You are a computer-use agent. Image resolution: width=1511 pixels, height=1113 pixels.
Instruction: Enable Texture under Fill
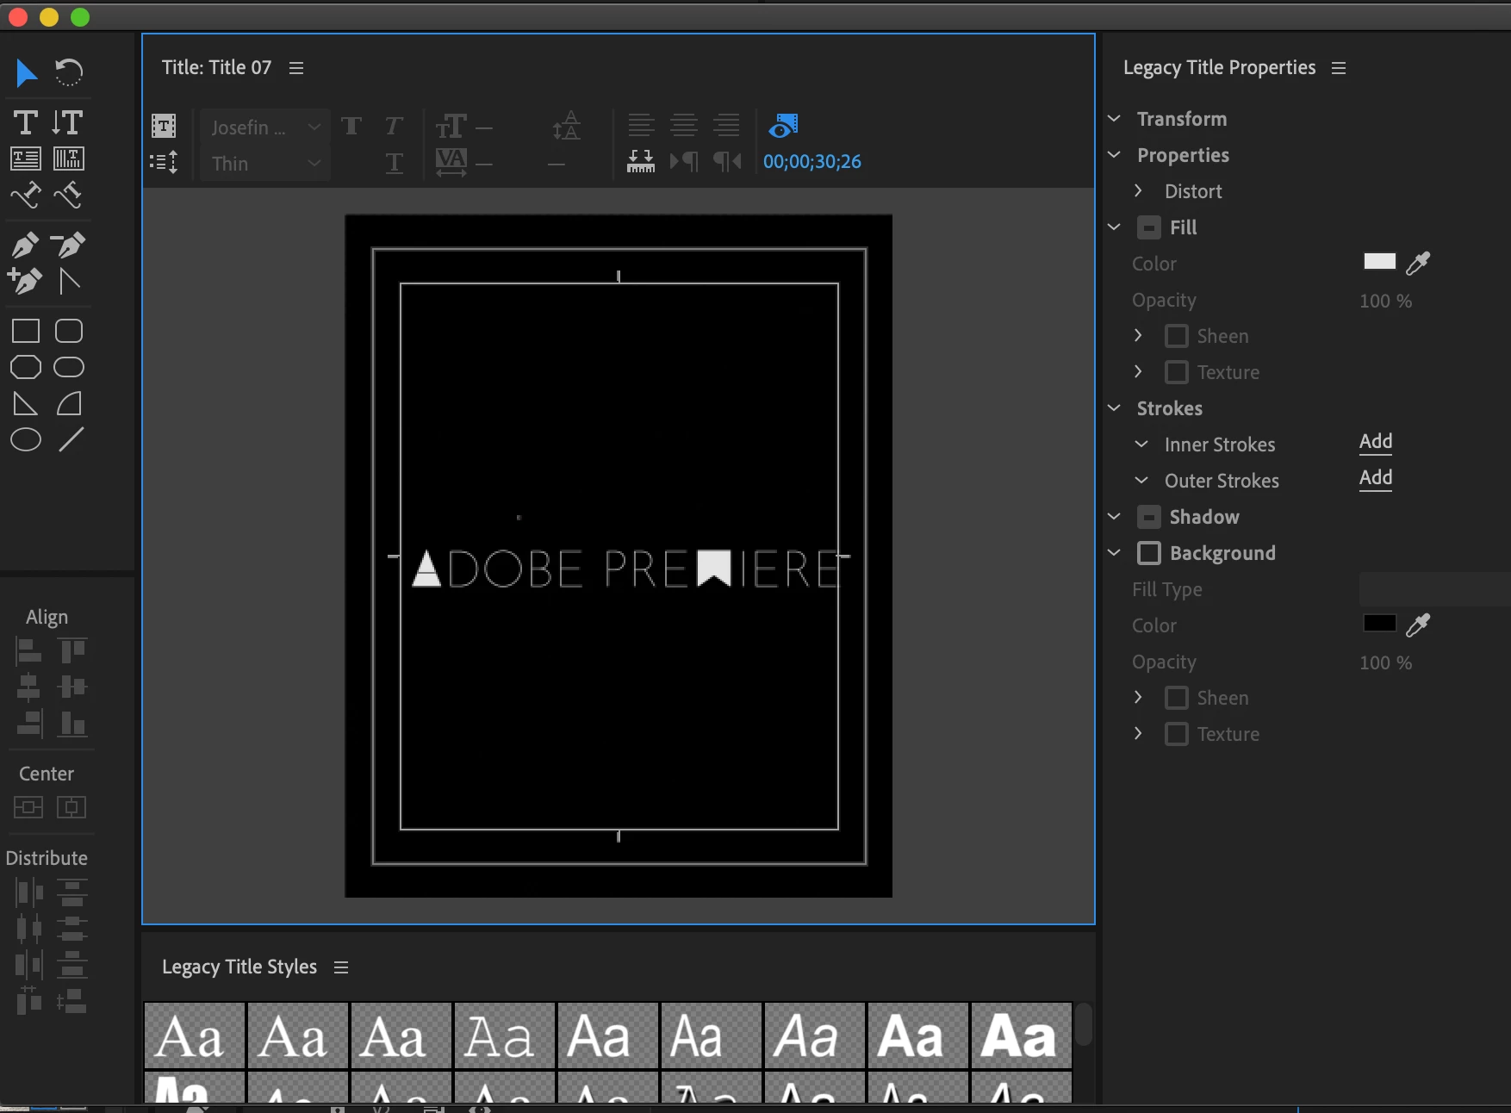point(1176,372)
